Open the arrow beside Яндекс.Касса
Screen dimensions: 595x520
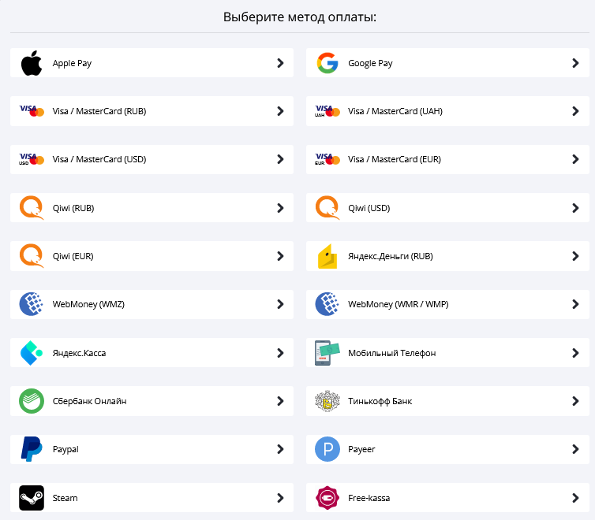280,353
